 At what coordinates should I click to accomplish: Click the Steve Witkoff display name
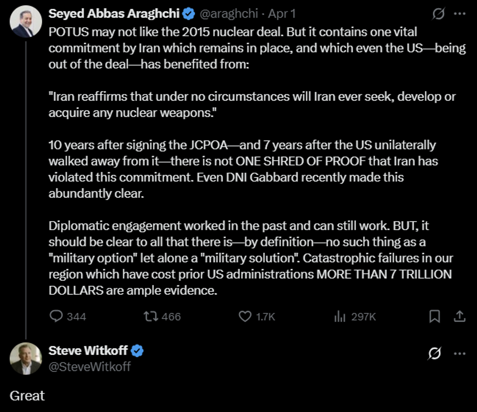point(88,351)
